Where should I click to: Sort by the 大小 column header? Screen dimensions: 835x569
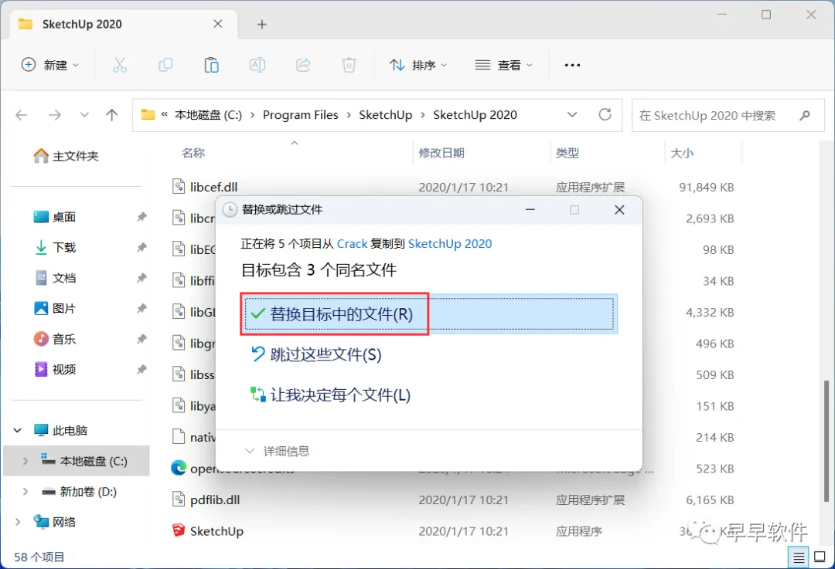coord(682,153)
